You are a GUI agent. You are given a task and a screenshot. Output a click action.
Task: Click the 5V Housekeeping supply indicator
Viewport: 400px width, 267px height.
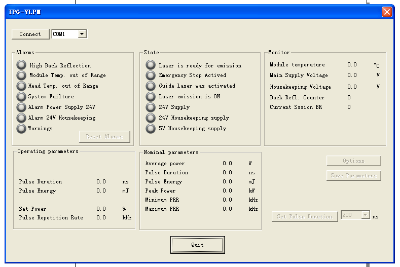(x=151, y=129)
